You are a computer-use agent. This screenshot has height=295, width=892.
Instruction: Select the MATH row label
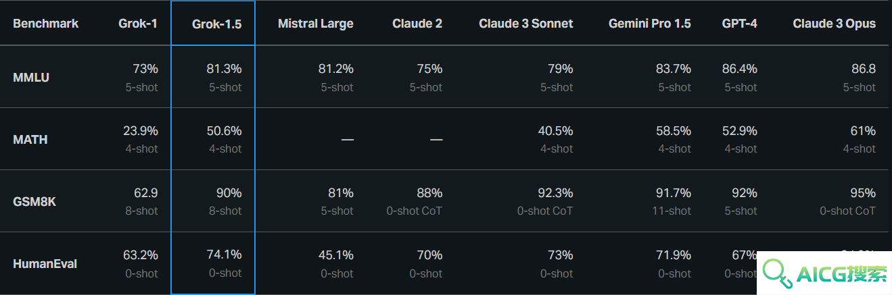[30, 140]
